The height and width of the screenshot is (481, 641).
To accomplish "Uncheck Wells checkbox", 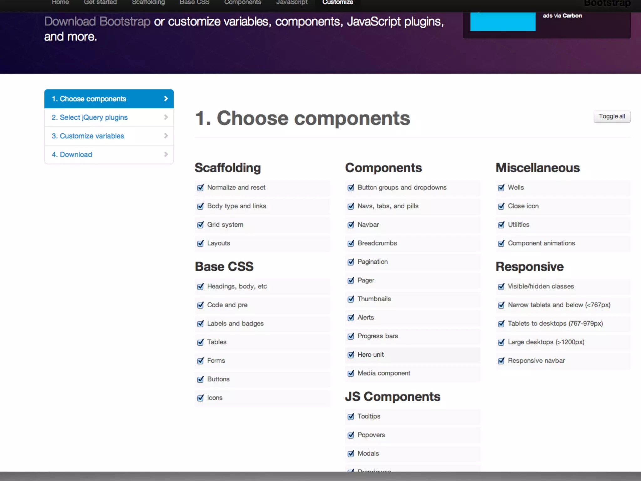I will [501, 188].
